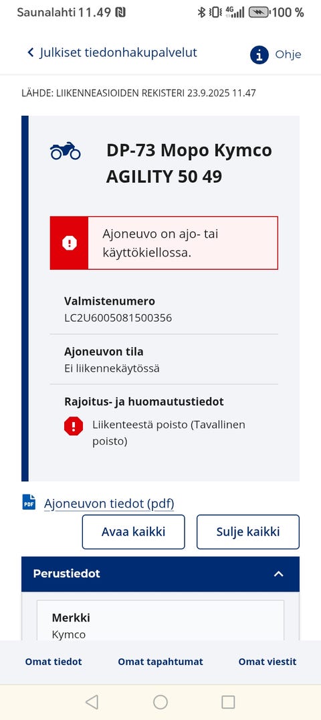The height and width of the screenshot is (720, 321).
Task: Tap the Android recent apps square
Action: pos(228,702)
